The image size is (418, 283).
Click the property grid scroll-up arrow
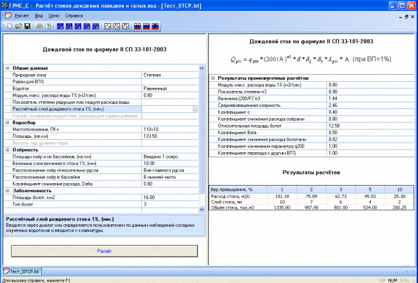pyautogui.click(x=201, y=68)
